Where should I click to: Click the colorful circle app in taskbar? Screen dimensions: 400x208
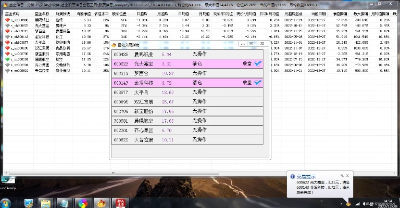click(x=82, y=203)
